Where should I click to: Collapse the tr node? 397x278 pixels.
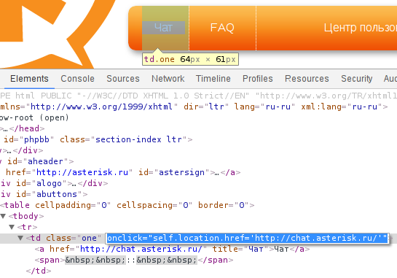point(12,227)
